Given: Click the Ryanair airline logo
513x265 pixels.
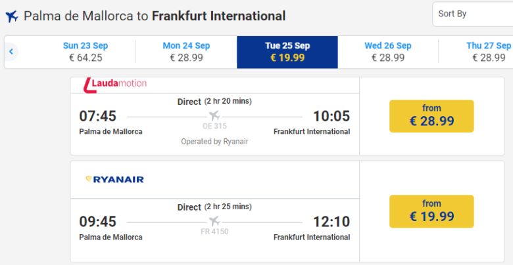Looking at the screenshot, I should tap(114, 179).
